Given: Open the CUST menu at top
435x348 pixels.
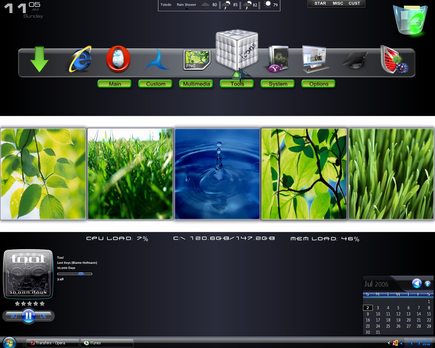Looking at the screenshot, I should 354,3.
